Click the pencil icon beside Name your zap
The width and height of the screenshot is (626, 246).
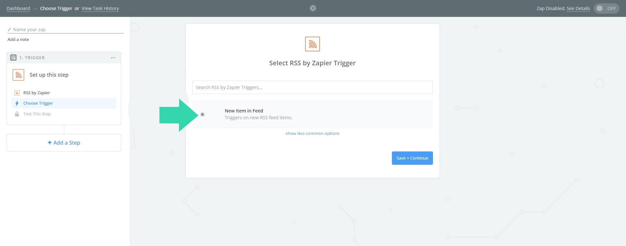[x=9, y=30]
